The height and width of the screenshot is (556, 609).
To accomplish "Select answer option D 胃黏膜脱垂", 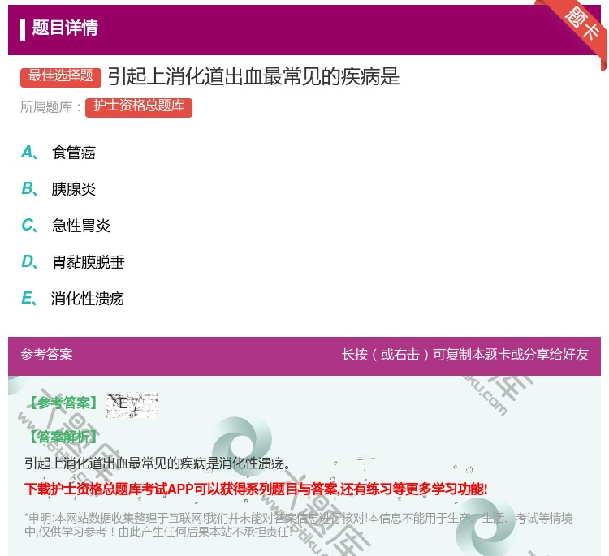I will [73, 262].
